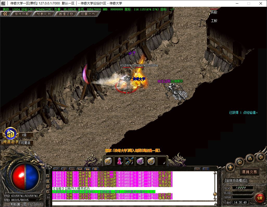The image size is (267, 207).
Task: Use the blue bundle item in slot 3
Action: [130, 161]
